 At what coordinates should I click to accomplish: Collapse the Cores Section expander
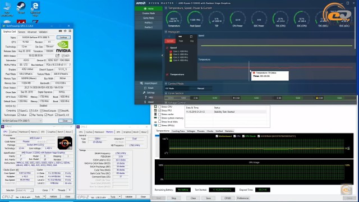pos(166,93)
